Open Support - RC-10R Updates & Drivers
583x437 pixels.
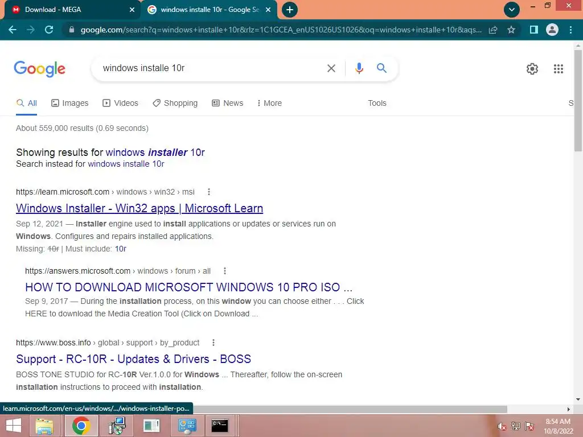point(133,359)
